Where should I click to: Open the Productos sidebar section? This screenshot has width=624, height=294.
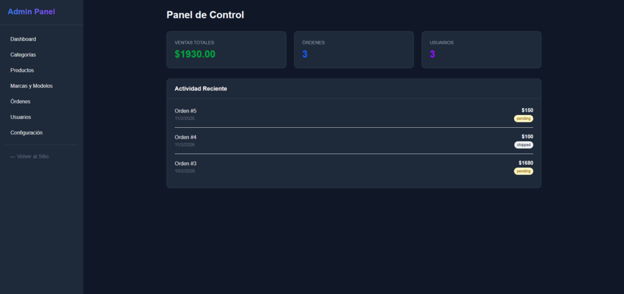tap(22, 71)
